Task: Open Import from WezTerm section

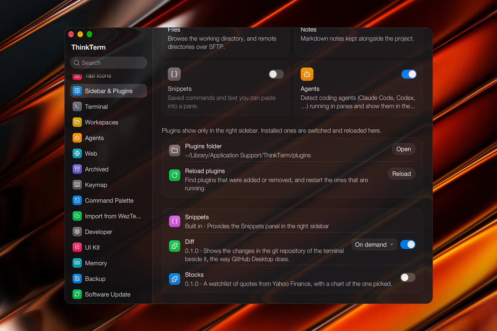Action: coord(109,216)
